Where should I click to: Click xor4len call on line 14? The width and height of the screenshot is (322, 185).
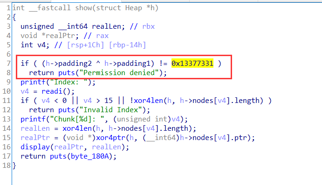[x=77, y=128]
